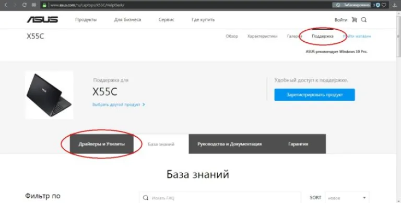The height and width of the screenshot is (203, 401).
Task: Go to the Поддержка section
Action: pos(323,37)
